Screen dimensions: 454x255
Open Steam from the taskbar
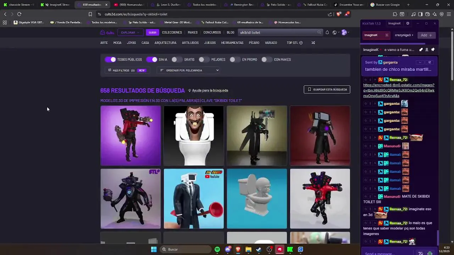coord(259,249)
